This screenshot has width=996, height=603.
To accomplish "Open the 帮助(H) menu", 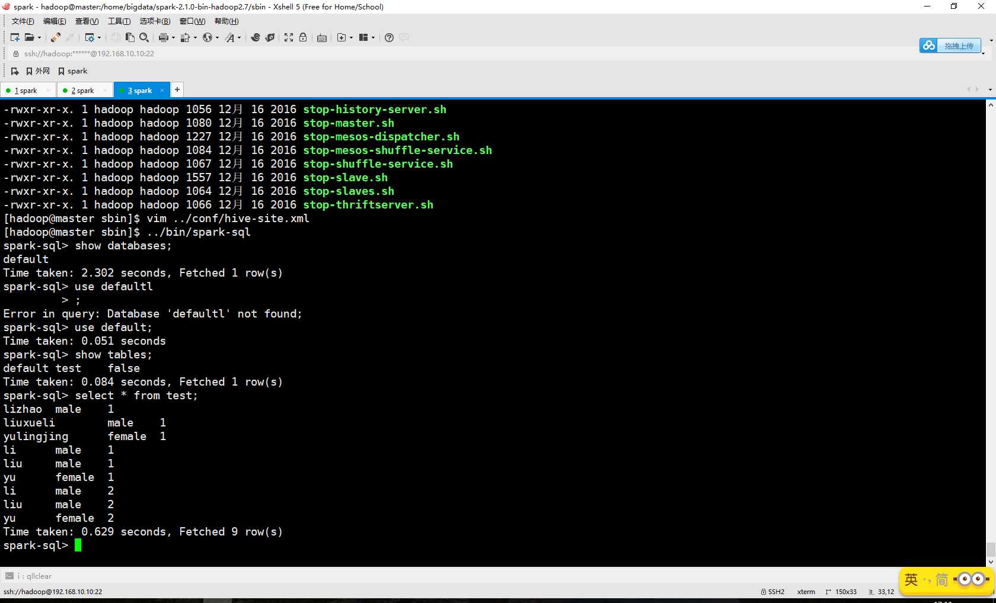I will click(x=226, y=21).
